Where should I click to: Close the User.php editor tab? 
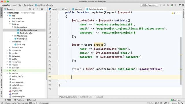pyautogui.click(x=83, y=9)
